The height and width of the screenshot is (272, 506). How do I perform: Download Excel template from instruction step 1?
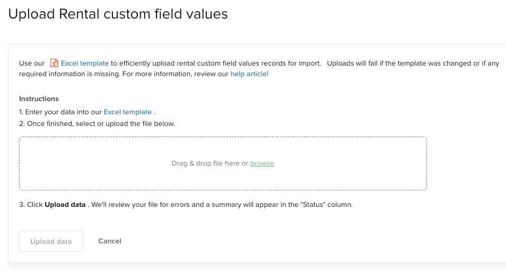coord(127,112)
